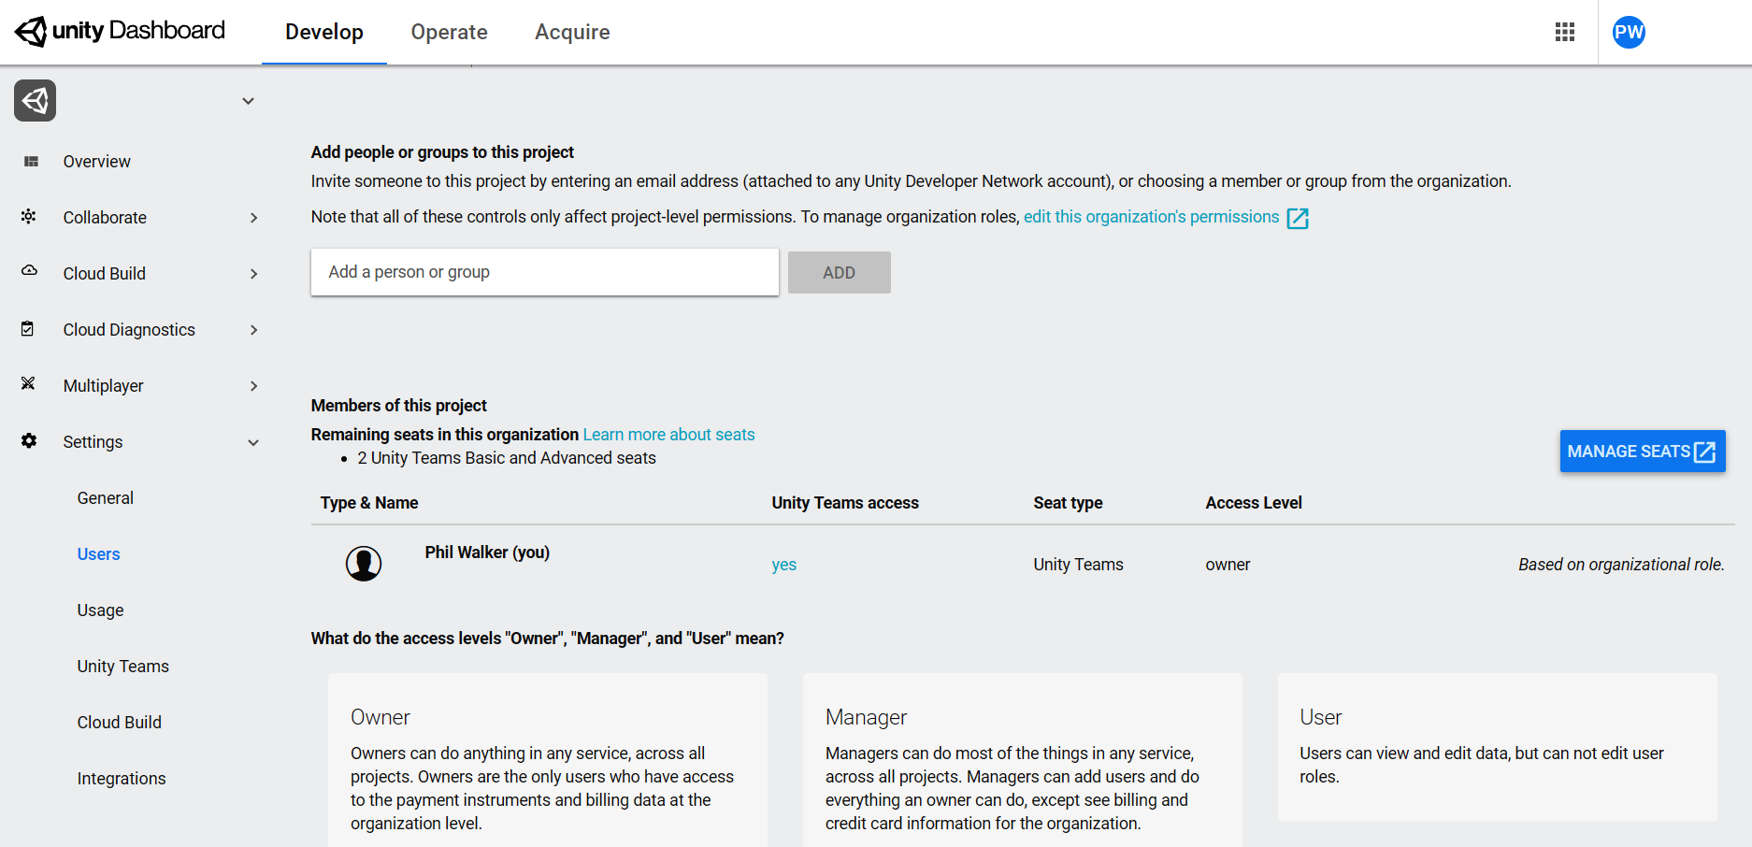The height and width of the screenshot is (847, 1752).
Task: Open Unity Teams under Settings
Action: (122, 667)
